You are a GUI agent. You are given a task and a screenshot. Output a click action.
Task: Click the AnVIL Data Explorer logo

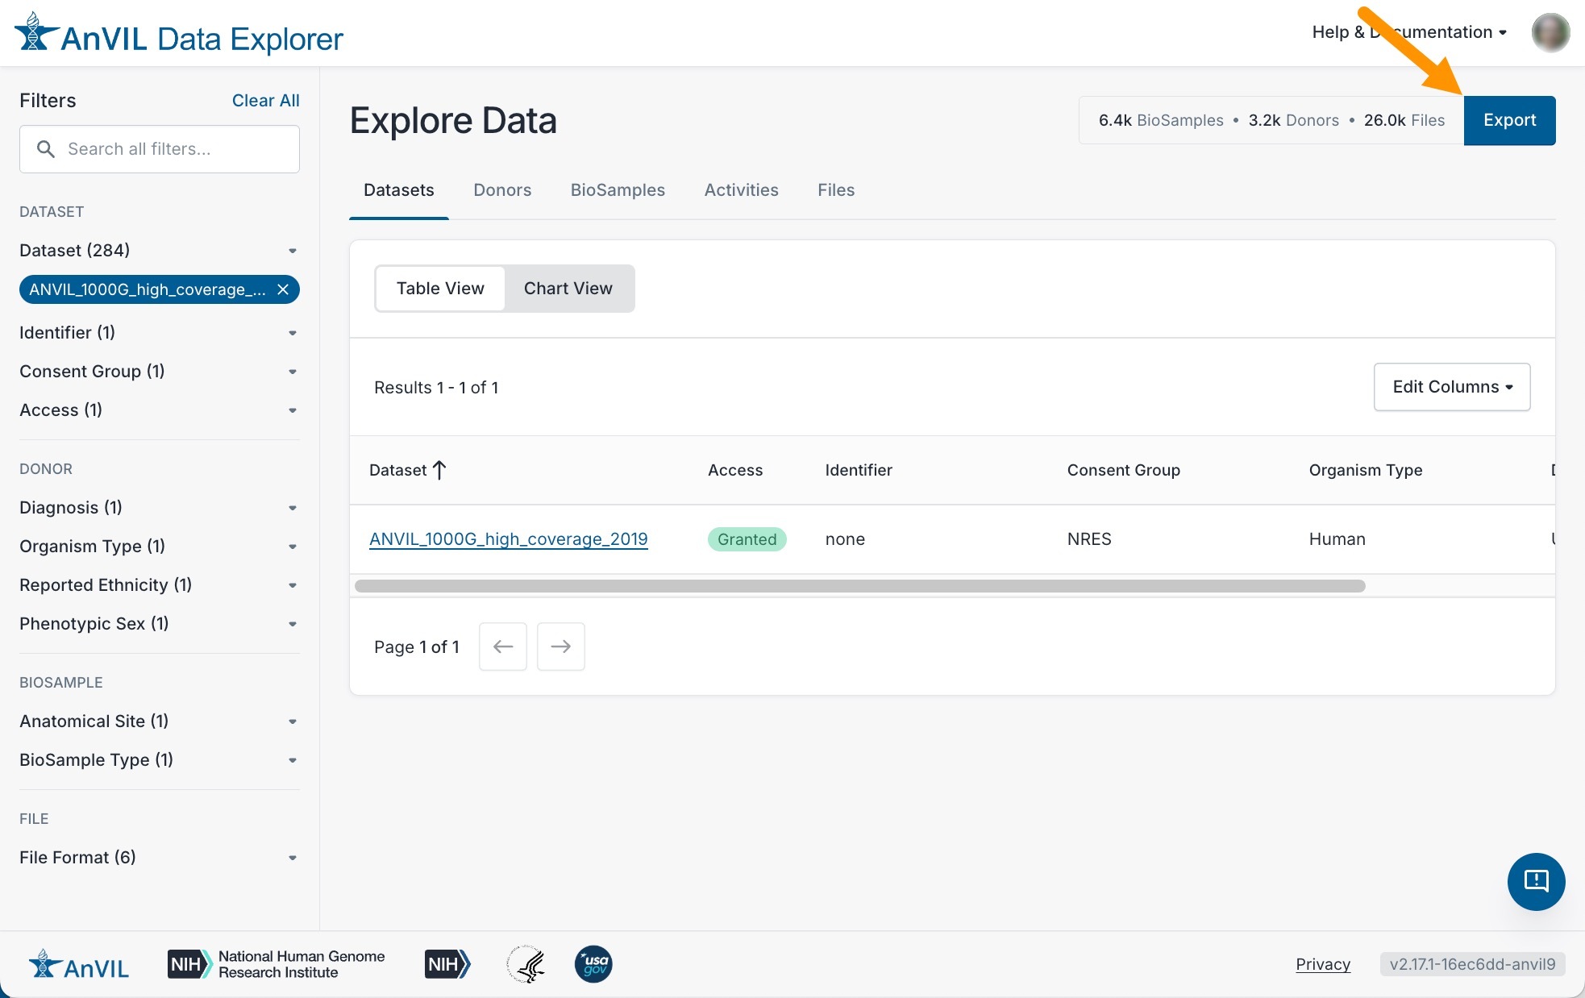point(179,34)
